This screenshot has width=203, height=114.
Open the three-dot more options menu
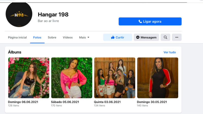[177, 37]
